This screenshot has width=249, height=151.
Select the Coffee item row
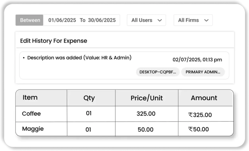pos(31,114)
